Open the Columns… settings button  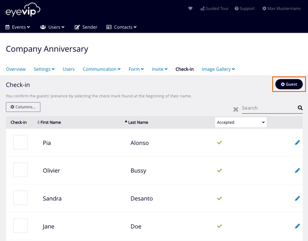click(23, 107)
